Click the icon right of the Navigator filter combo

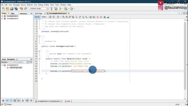click(31, 62)
